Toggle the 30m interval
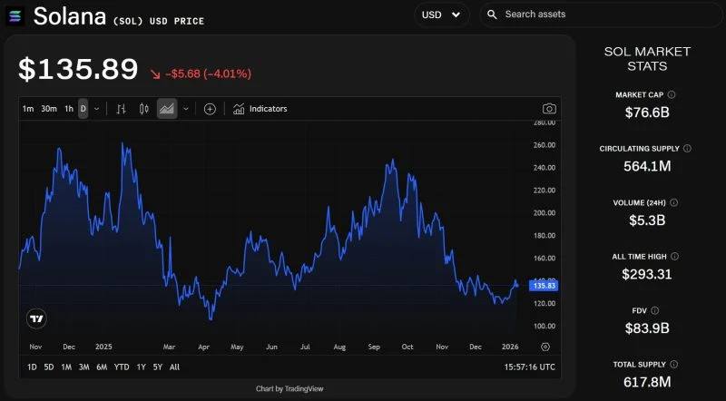Viewport: 726px width, 401px height. click(49, 109)
